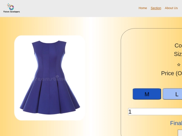Click the Price text label
The image size is (182, 136).
[172, 73]
